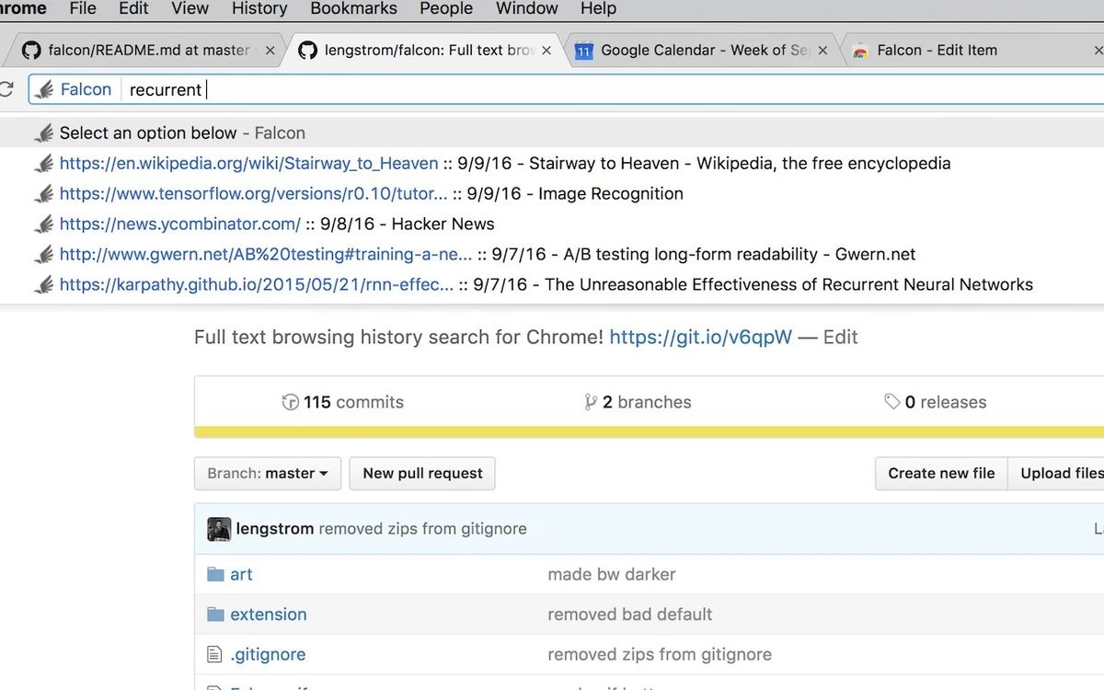Click the New pull request button

coord(421,473)
